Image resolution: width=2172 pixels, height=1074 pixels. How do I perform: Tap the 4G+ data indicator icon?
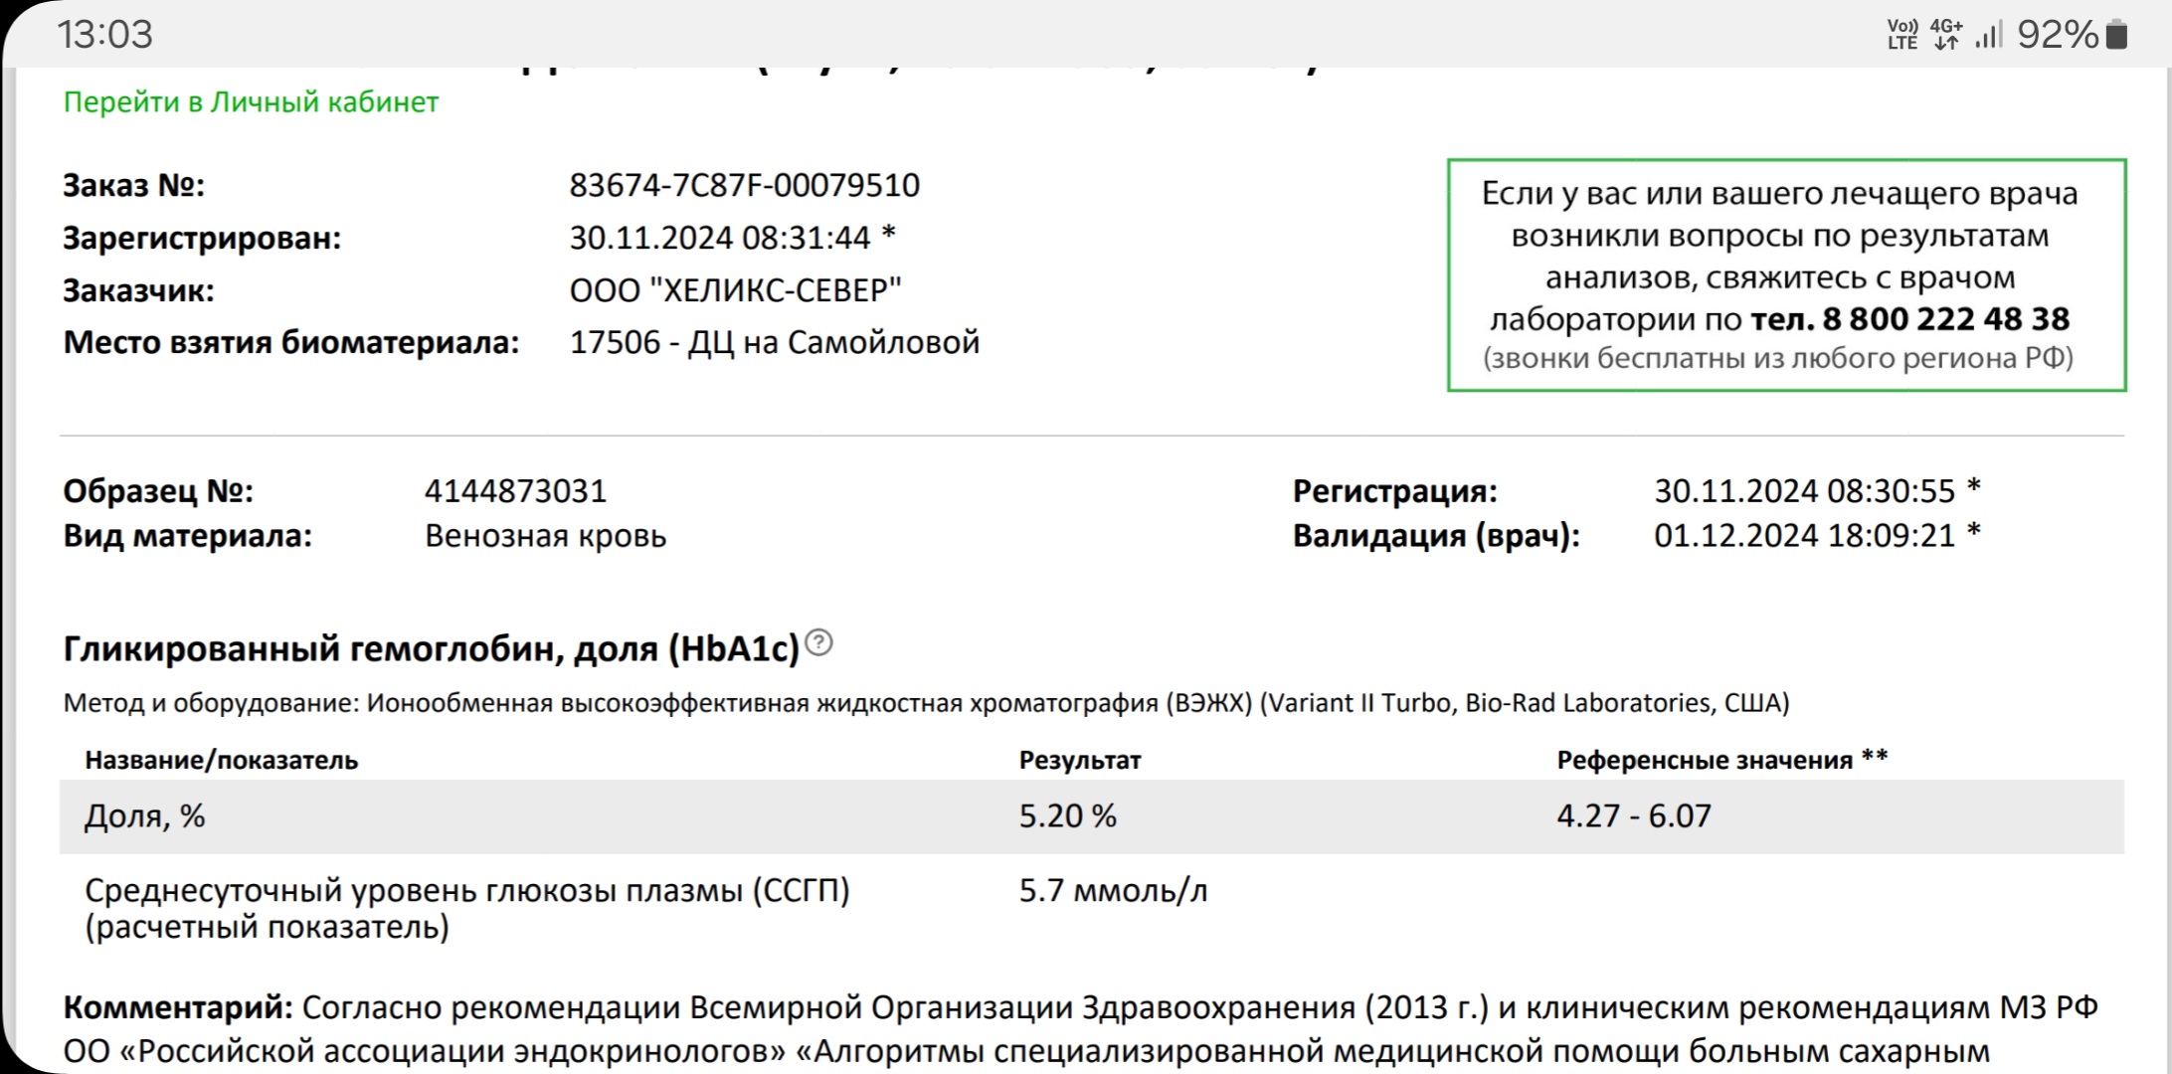click(x=1946, y=35)
